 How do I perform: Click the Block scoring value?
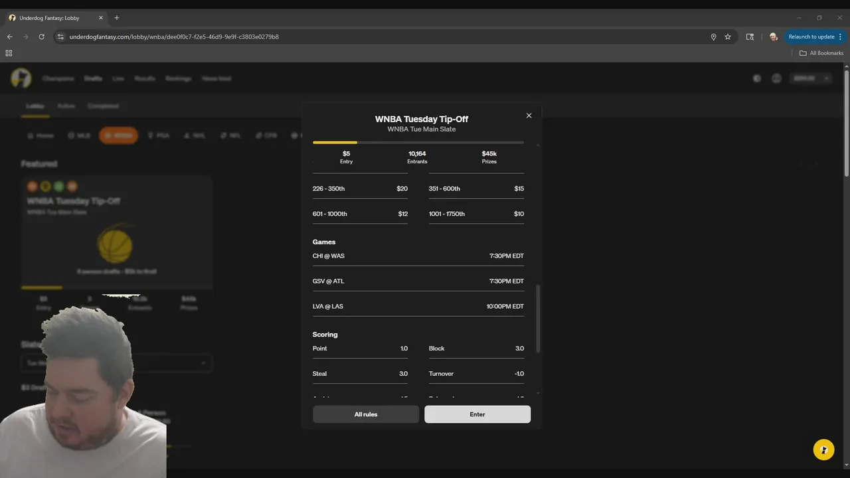click(519, 349)
